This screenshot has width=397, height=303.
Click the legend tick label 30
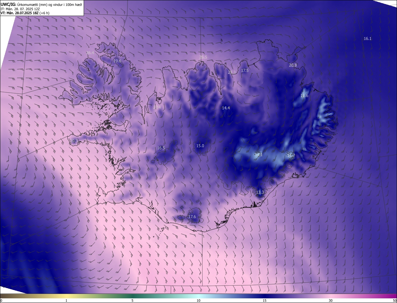pyautogui.click(x=331, y=301)
